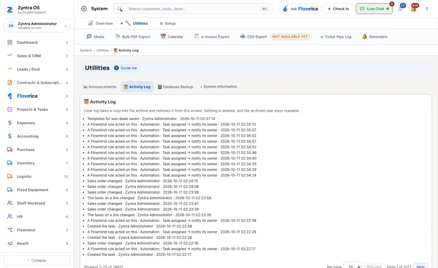Click the Ask Flowrica button
Screen dimensions: 438x268
click(x=300, y=9)
